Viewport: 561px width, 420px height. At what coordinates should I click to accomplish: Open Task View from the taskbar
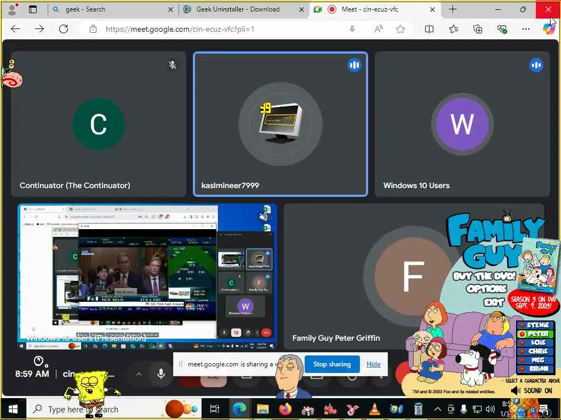215,409
